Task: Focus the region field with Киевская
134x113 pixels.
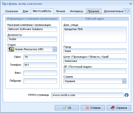Action: tap(95, 61)
